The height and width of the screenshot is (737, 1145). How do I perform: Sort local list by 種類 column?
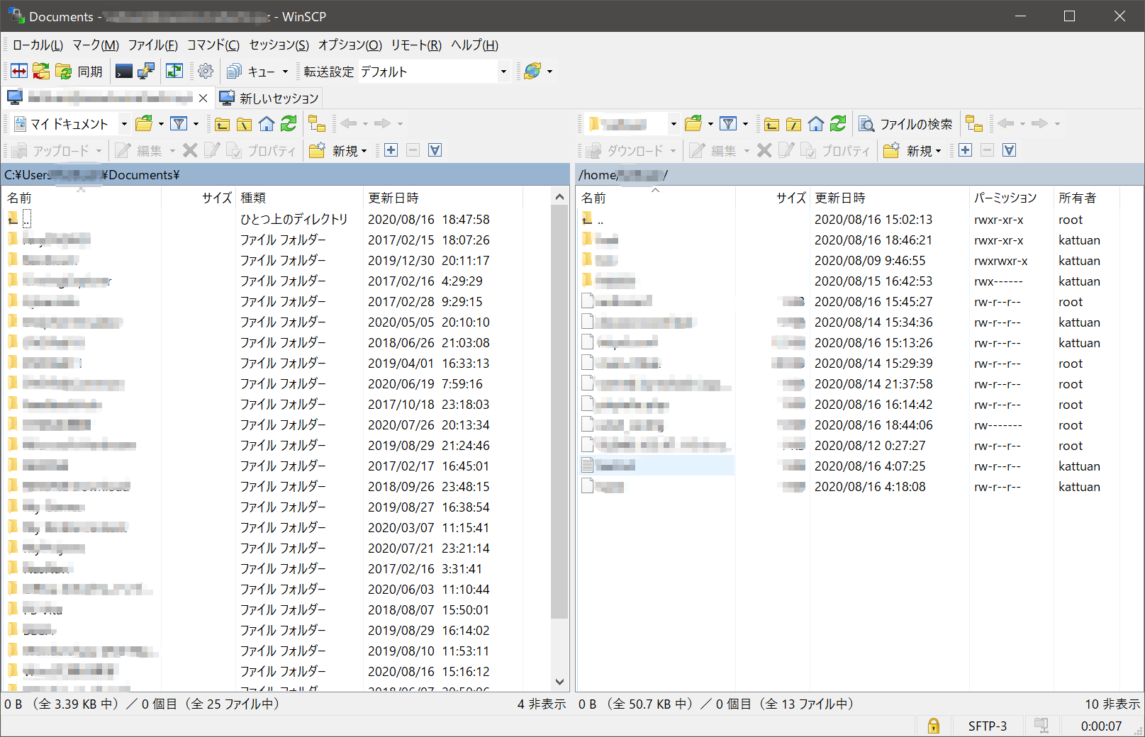tap(298, 198)
